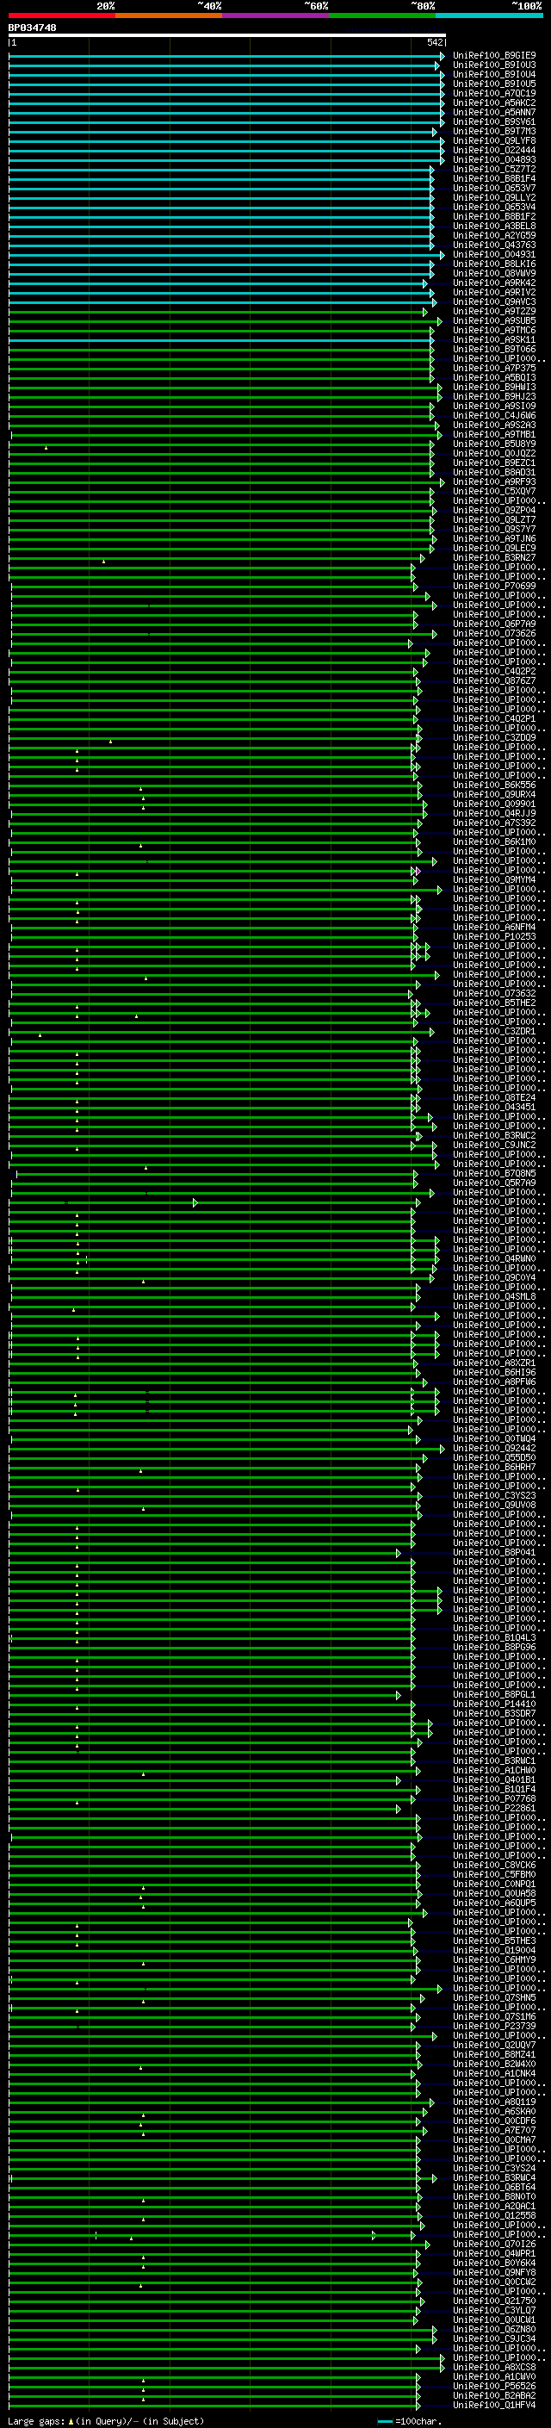
Task: Select hit label UniRef100_B5U8Y9
Action: [x=494, y=444]
